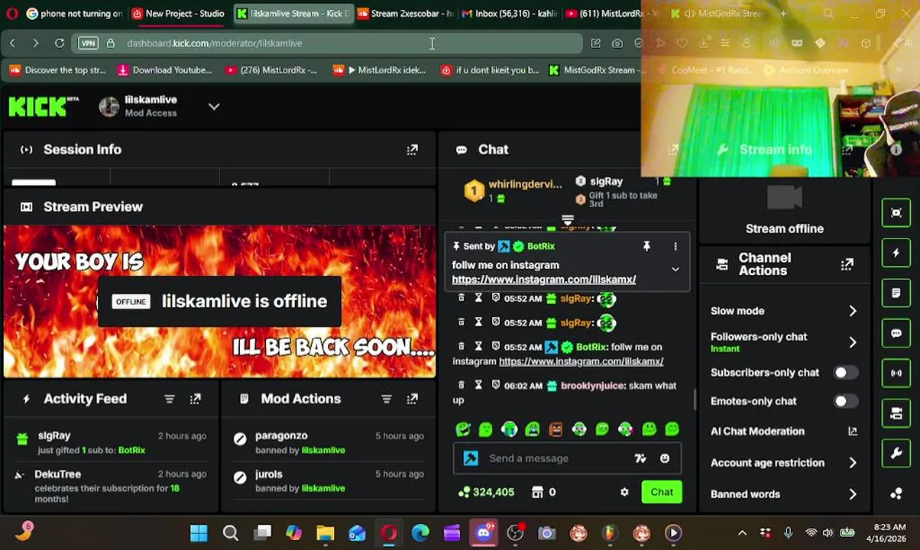Pop out the Activity Feed panel
The image size is (920, 550).
pyautogui.click(x=196, y=399)
